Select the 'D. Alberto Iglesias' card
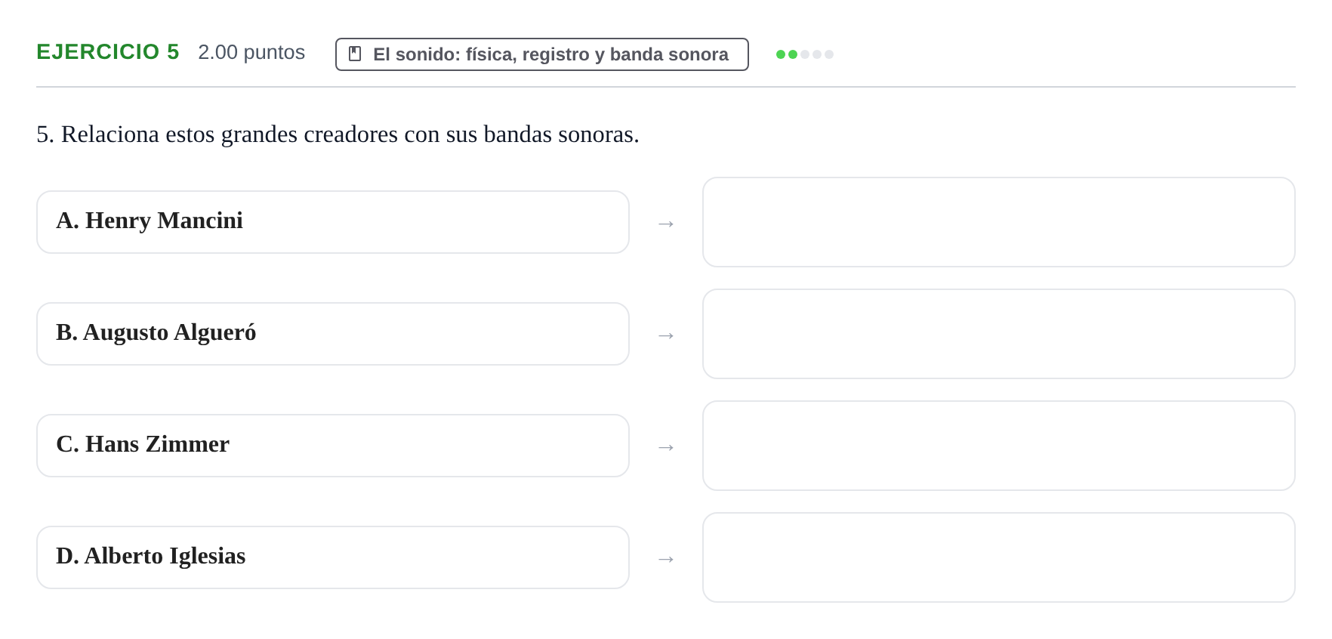The width and height of the screenshot is (1332, 639). tap(333, 557)
